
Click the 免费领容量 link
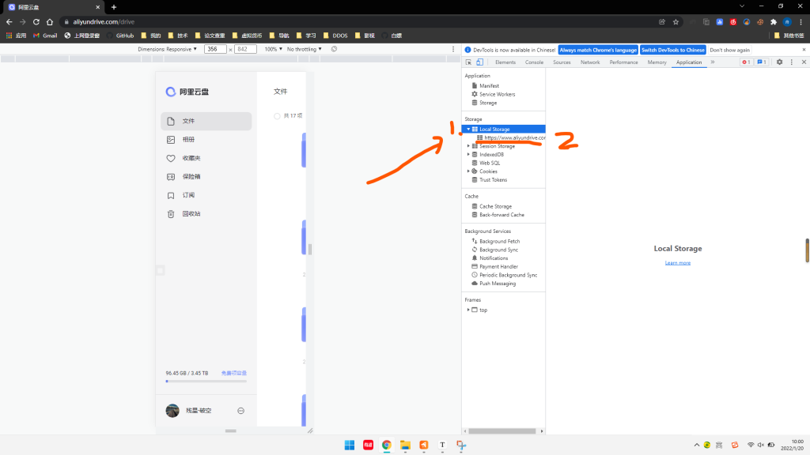[x=234, y=373]
